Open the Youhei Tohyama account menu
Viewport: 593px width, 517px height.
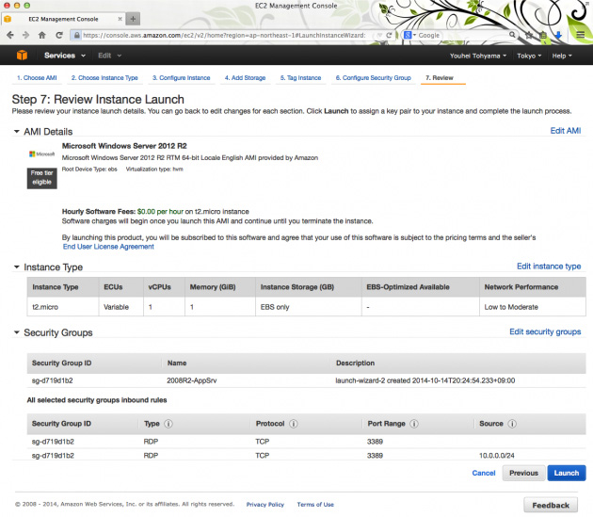point(478,56)
